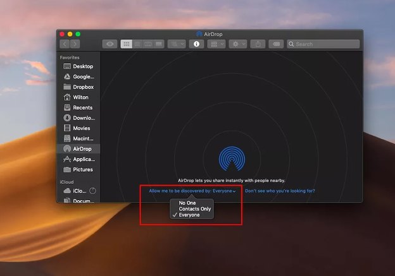Open Movies folder in sidebar

click(81, 128)
